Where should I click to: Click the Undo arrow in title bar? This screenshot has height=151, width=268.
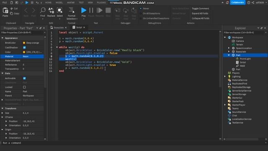point(37,3)
